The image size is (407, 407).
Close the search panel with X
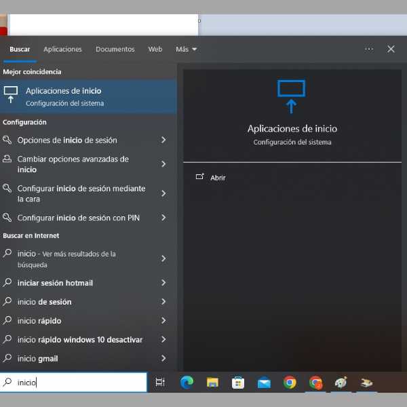click(391, 49)
